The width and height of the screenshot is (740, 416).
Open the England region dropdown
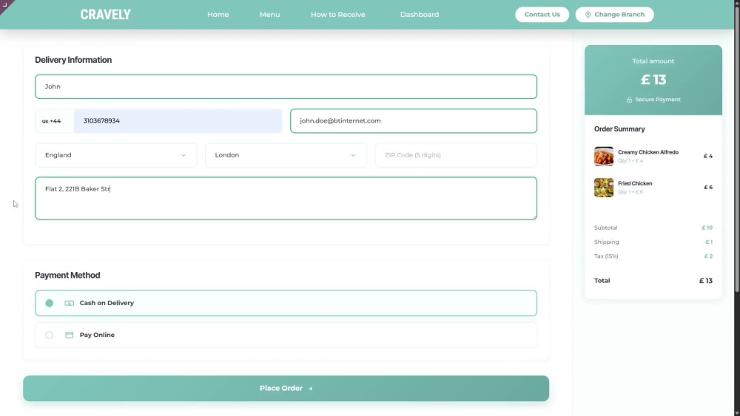tap(116, 155)
